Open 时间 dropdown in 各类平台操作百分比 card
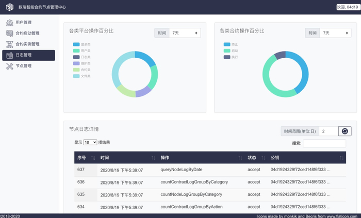The image size is (361, 218). tap(185, 33)
